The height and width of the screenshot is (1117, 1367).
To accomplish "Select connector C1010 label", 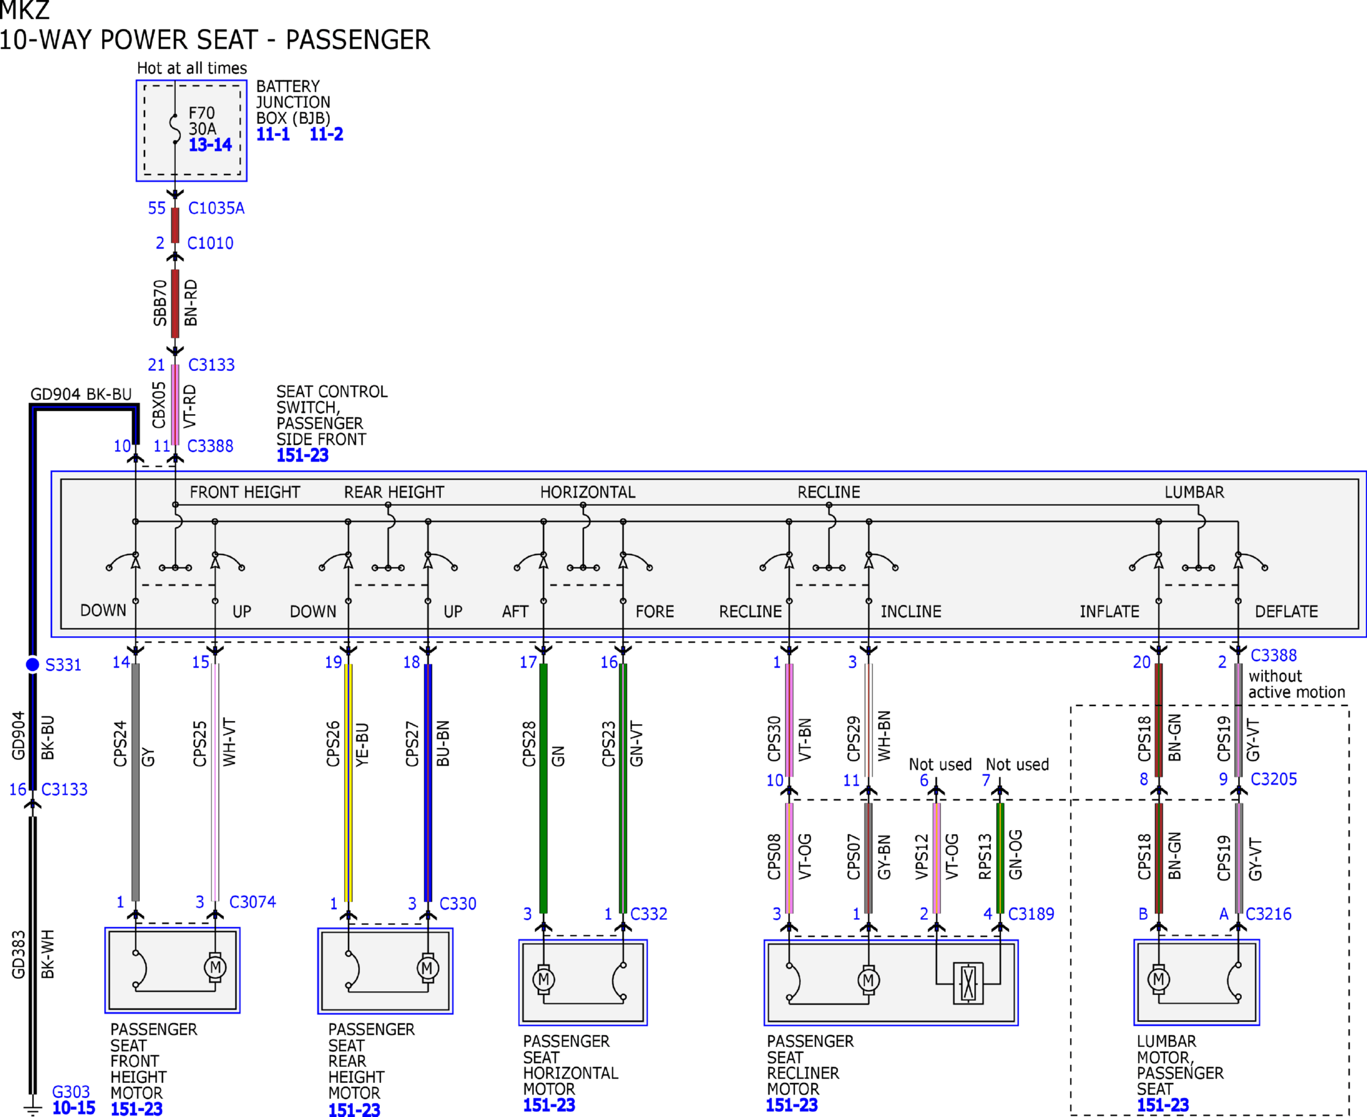I will [211, 243].
